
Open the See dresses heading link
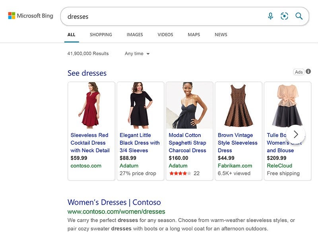tap(87, 73)
